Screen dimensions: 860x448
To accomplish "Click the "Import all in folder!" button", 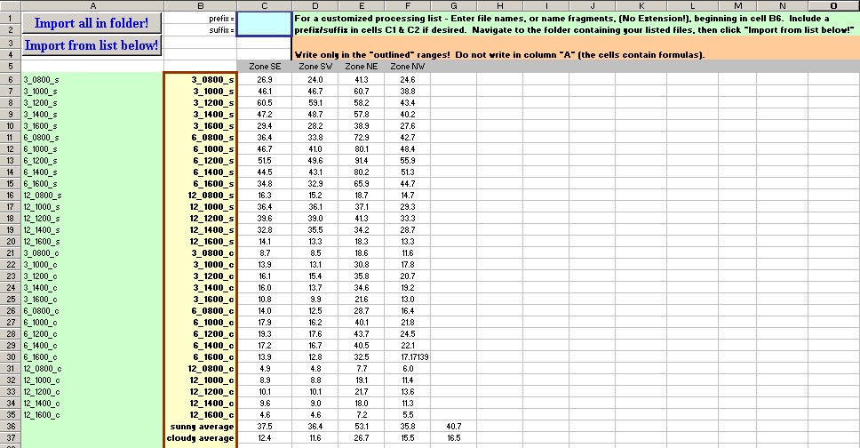I will 92,23.
